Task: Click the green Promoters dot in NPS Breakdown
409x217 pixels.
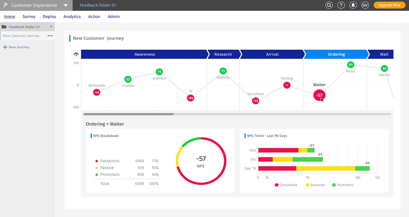Action: [97, 174]
